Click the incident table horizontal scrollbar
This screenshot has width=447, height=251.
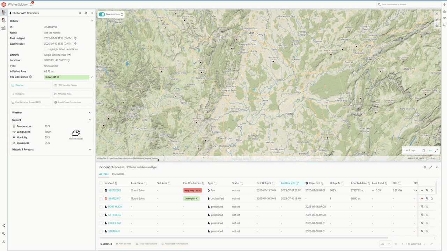click(243, 238)
